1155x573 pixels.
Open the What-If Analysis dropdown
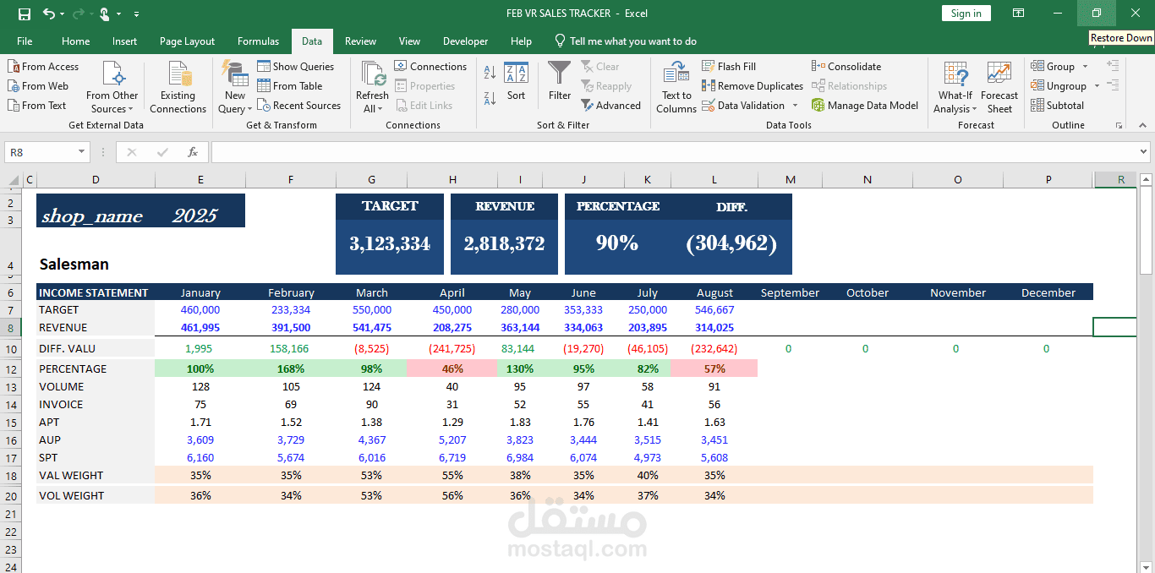click(955, 85)
